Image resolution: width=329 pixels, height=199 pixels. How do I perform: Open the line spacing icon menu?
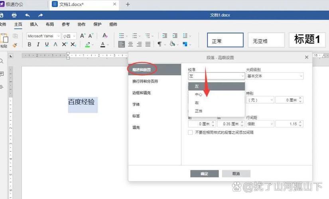pos(185,35)
